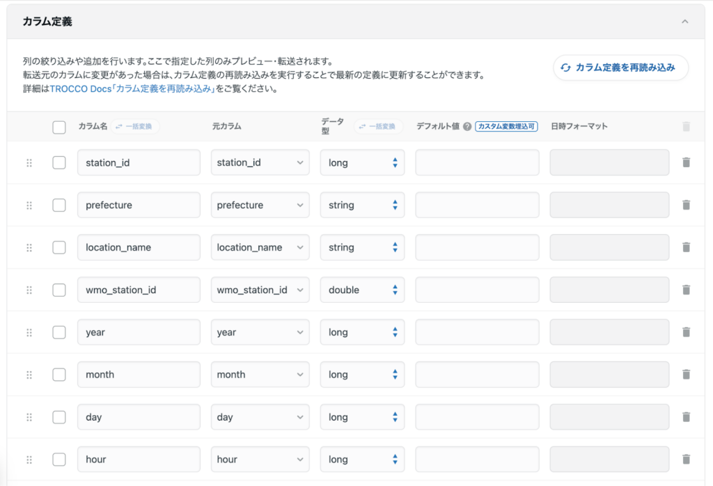
Task: Change data type dropdown for wmo_station_id (double)
Action: tap(362, 290)
